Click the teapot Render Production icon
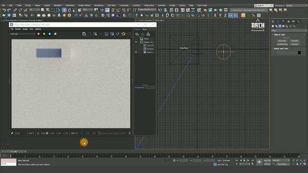Viewport: 308px width, 173px height. 215,10
